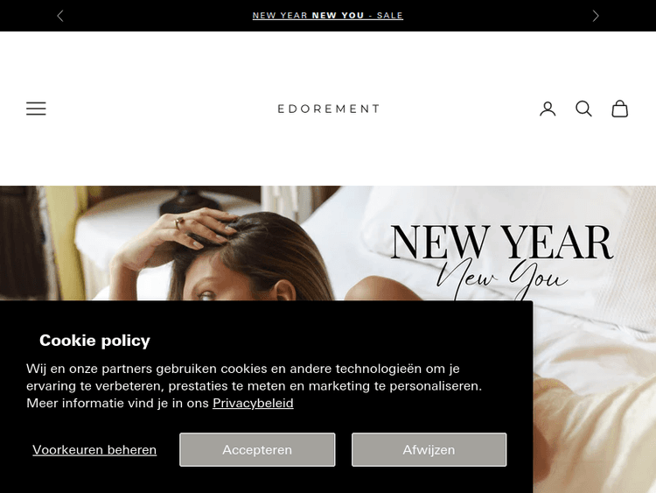Open the account login icon
The width and height of the screenshot is (656, 493).
tap(548, 109)
